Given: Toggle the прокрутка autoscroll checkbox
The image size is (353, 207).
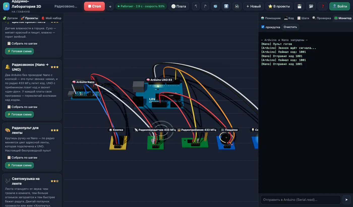Looking at the screenshot, I should [x=263, y=27].
